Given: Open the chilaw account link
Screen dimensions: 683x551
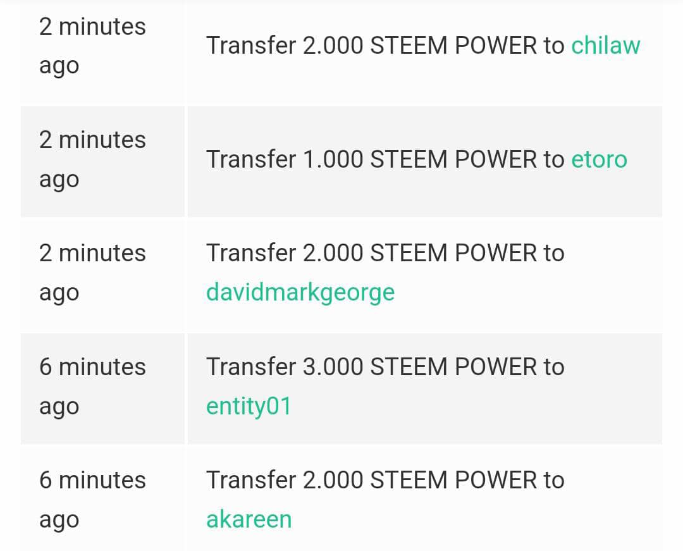Looking at the screenshot, I should coord(605,46).
